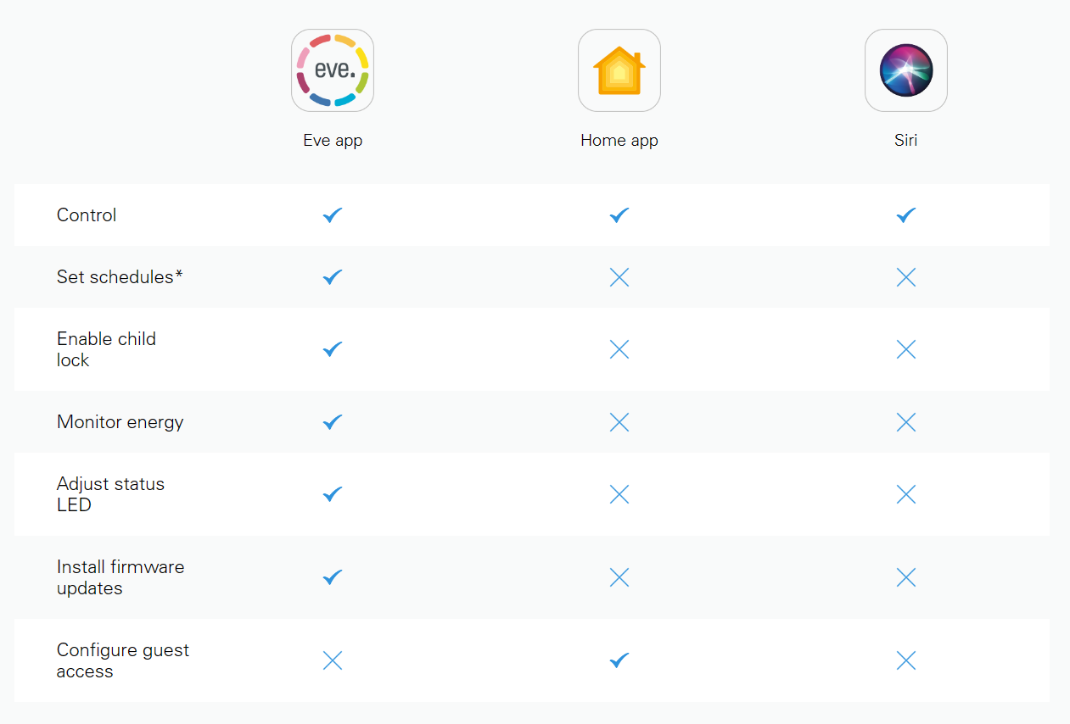Click Siri cross for Install firmware updates

[906, 577]
